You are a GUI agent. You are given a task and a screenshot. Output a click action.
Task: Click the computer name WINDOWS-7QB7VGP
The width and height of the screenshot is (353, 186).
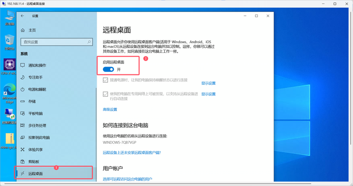click(x=120, y=142)
